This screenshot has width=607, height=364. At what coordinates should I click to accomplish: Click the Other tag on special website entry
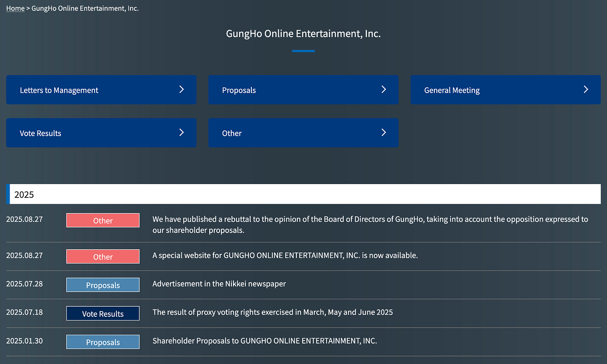(x=103, y=256)
